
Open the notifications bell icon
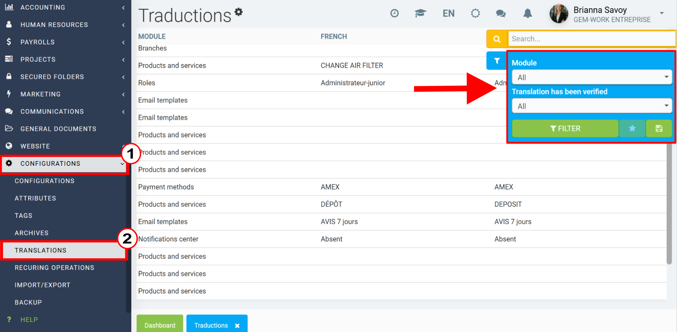coord(527,13)
